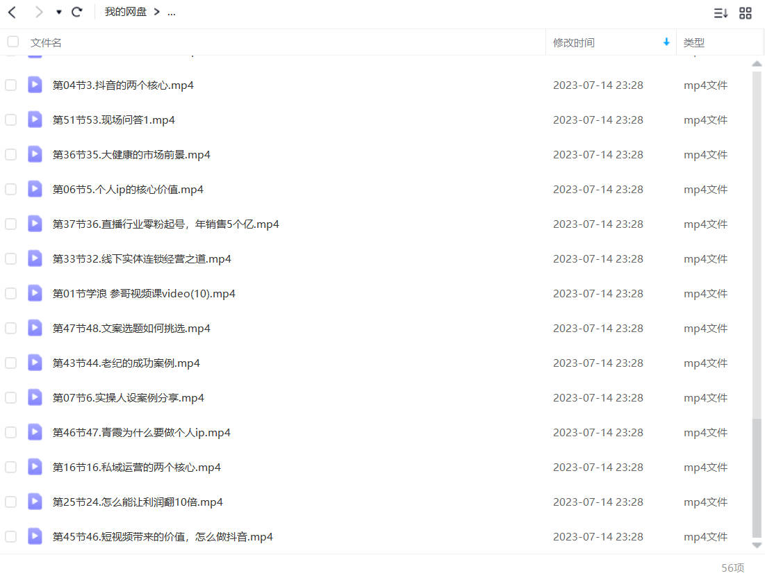Expand the breadcrumb ellipsis path
This screenshot has height=578, width=765.
tap(171, 13)
